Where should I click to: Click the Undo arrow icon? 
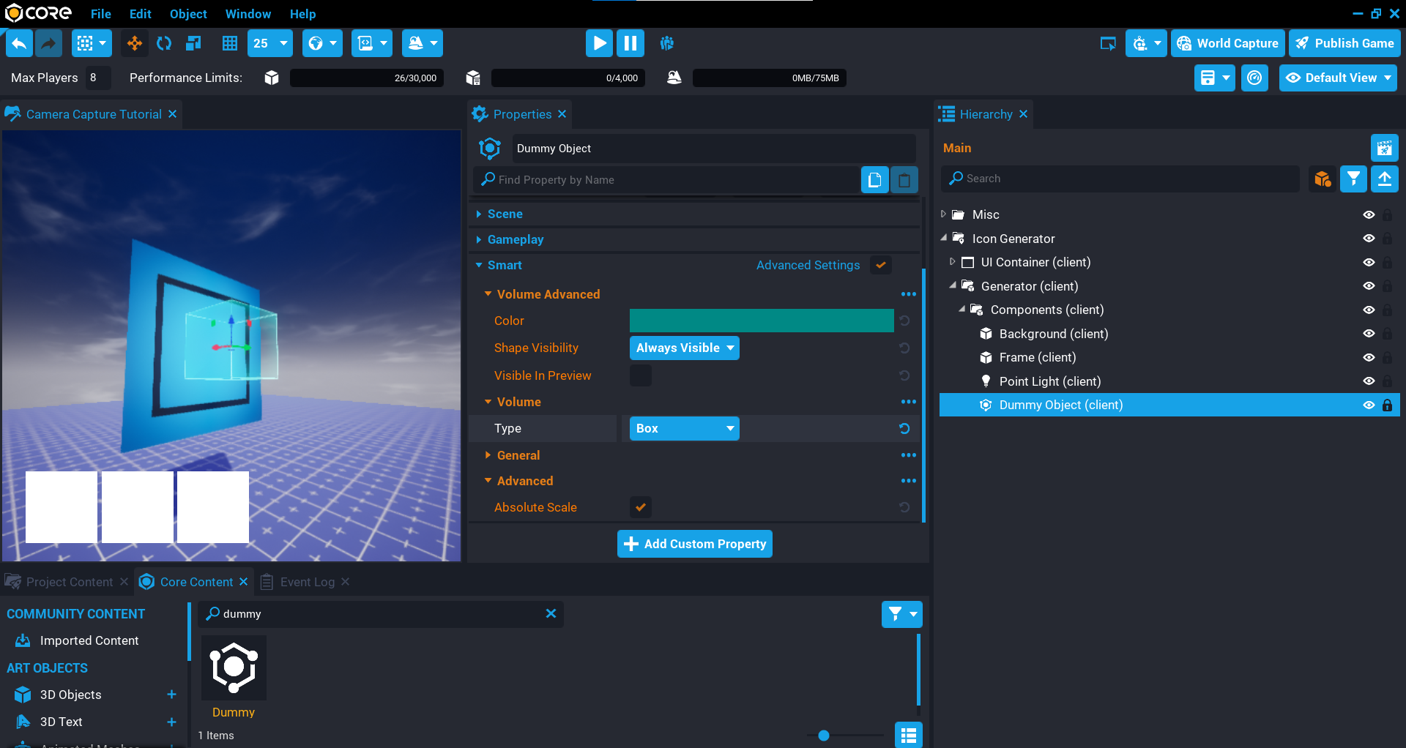(x=19, y=43)
